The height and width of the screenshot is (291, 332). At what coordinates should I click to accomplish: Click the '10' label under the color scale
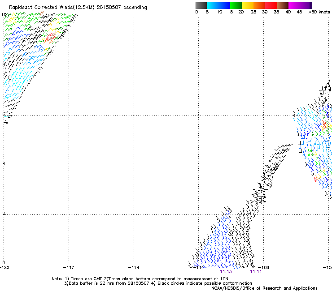(219, 12)
